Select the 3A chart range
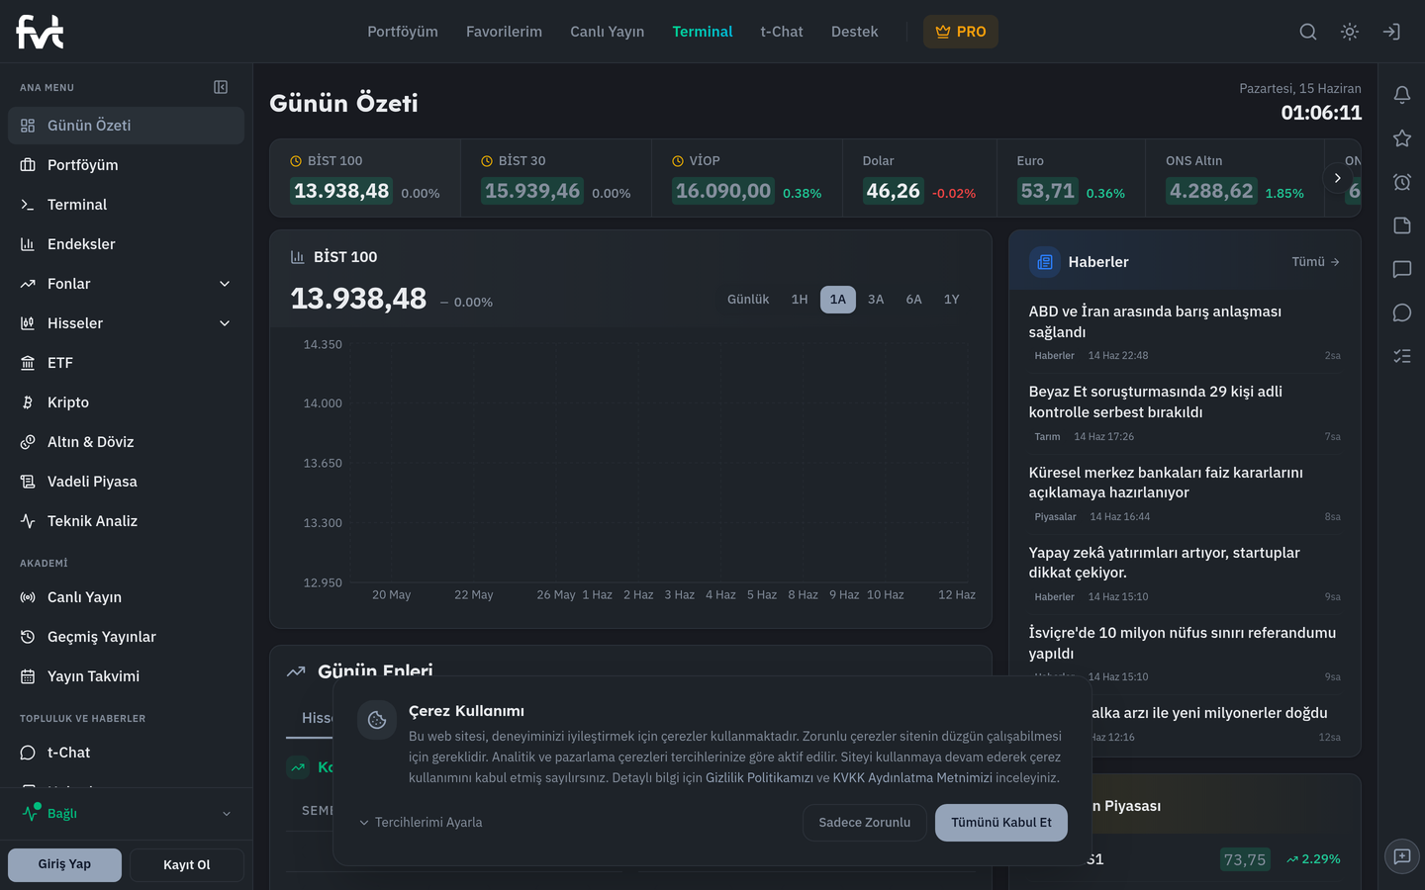The height and width of the screenshot is (890, 1425). tap(876, 300)
